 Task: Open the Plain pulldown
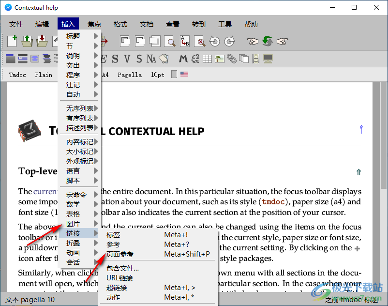coord(44,75)
